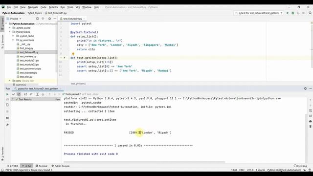Toggle showing ignored tests filter
313x176 pixels.
pyautogui.click(x=19, y=94)
